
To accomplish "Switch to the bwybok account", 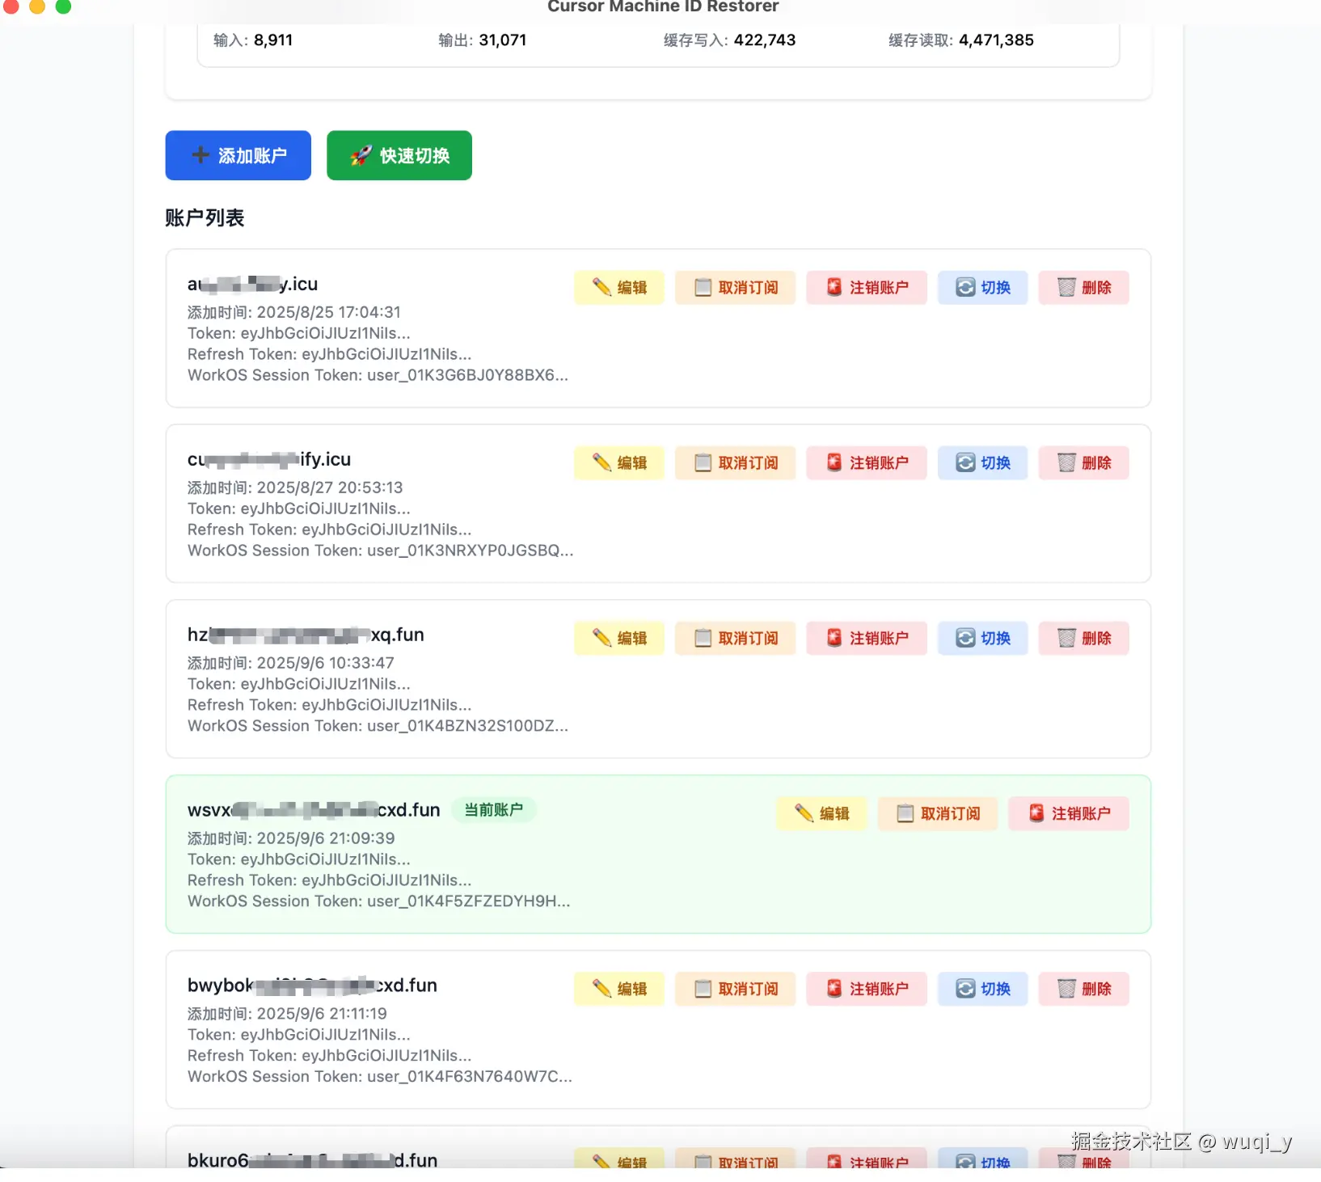I will [983, 990].
